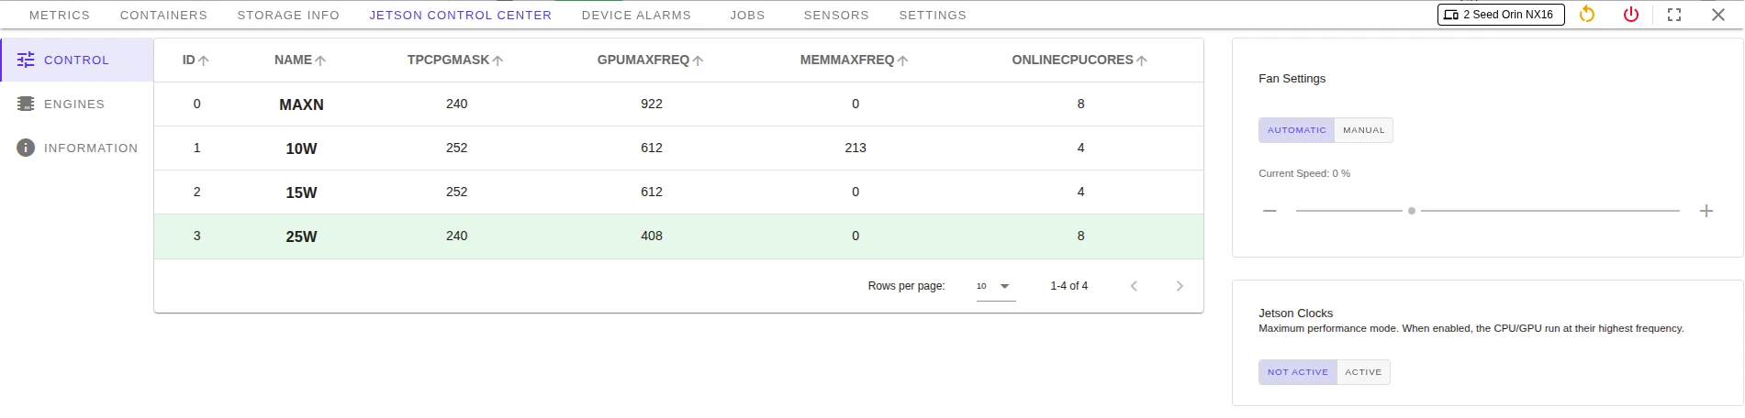
Task: Sort table by ID column arrow
Action: coord(204,60)
